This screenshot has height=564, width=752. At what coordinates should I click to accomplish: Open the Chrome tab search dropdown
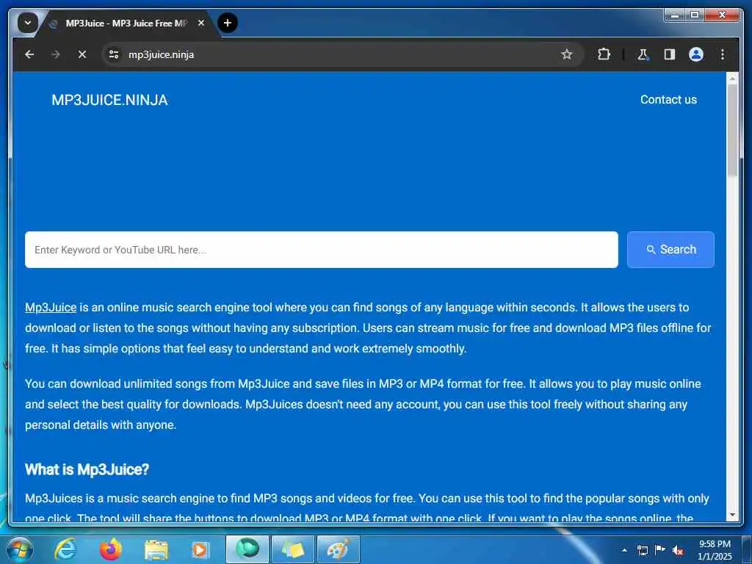28,23
